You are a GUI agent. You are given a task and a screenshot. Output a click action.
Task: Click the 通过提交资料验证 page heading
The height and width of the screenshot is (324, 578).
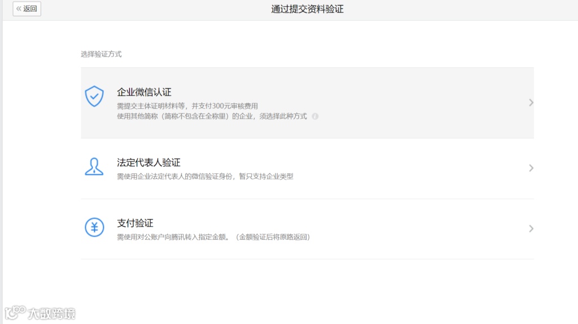307,9
